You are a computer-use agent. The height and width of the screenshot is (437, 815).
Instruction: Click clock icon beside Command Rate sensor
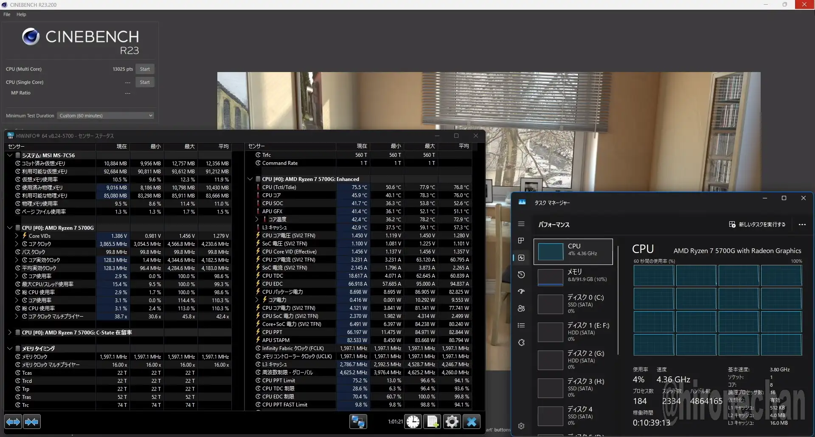pyautogui.click(x=258, y=163)
